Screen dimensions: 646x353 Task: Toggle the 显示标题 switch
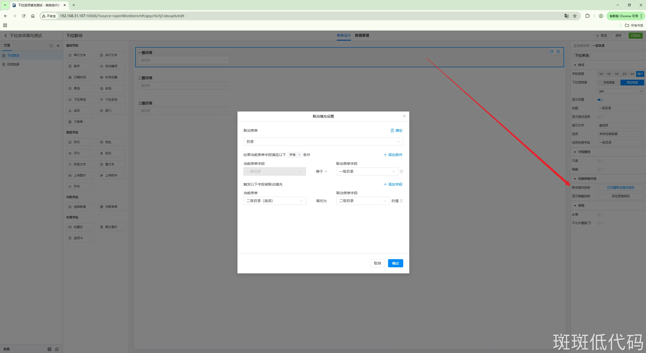tap(600, 100)
